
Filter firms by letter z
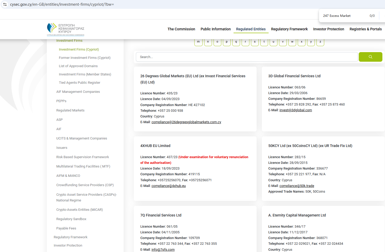pyautogui.click(x=320, y=42)
